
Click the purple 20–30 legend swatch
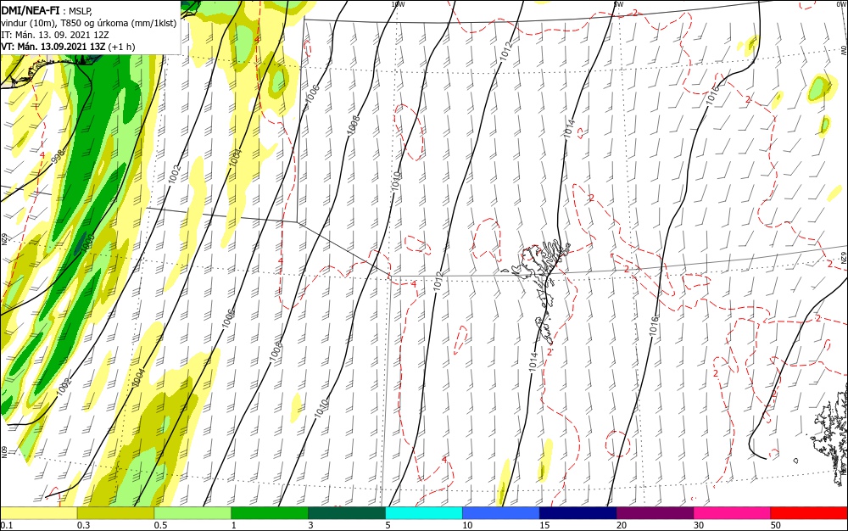click(x=655, y=514)
